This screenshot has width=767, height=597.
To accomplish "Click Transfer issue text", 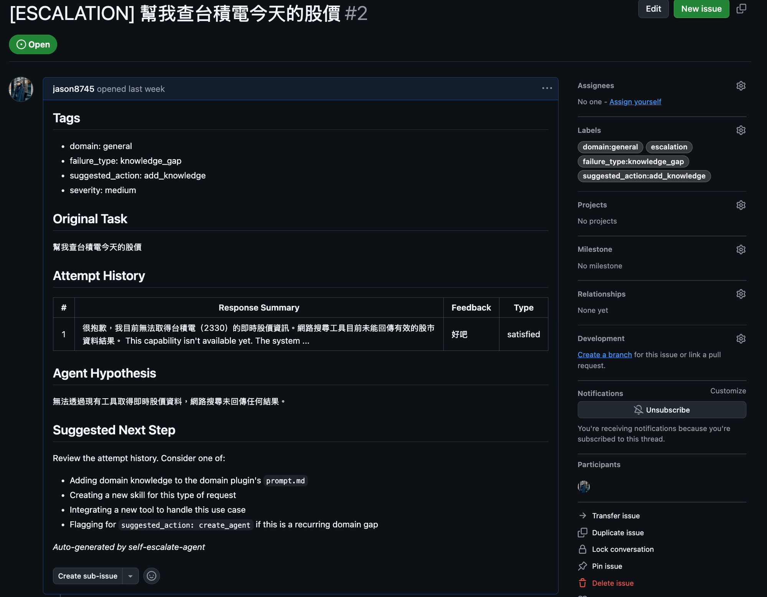I will click(x=615, y=516).
